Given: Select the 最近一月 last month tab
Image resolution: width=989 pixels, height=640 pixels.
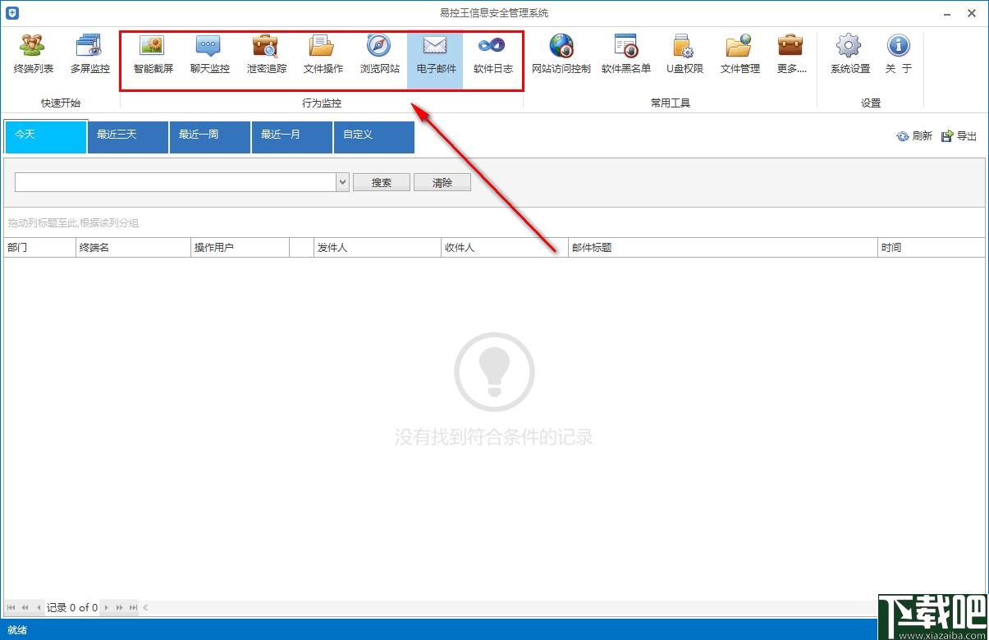Looking at the screenshot, I should (292, 137).
